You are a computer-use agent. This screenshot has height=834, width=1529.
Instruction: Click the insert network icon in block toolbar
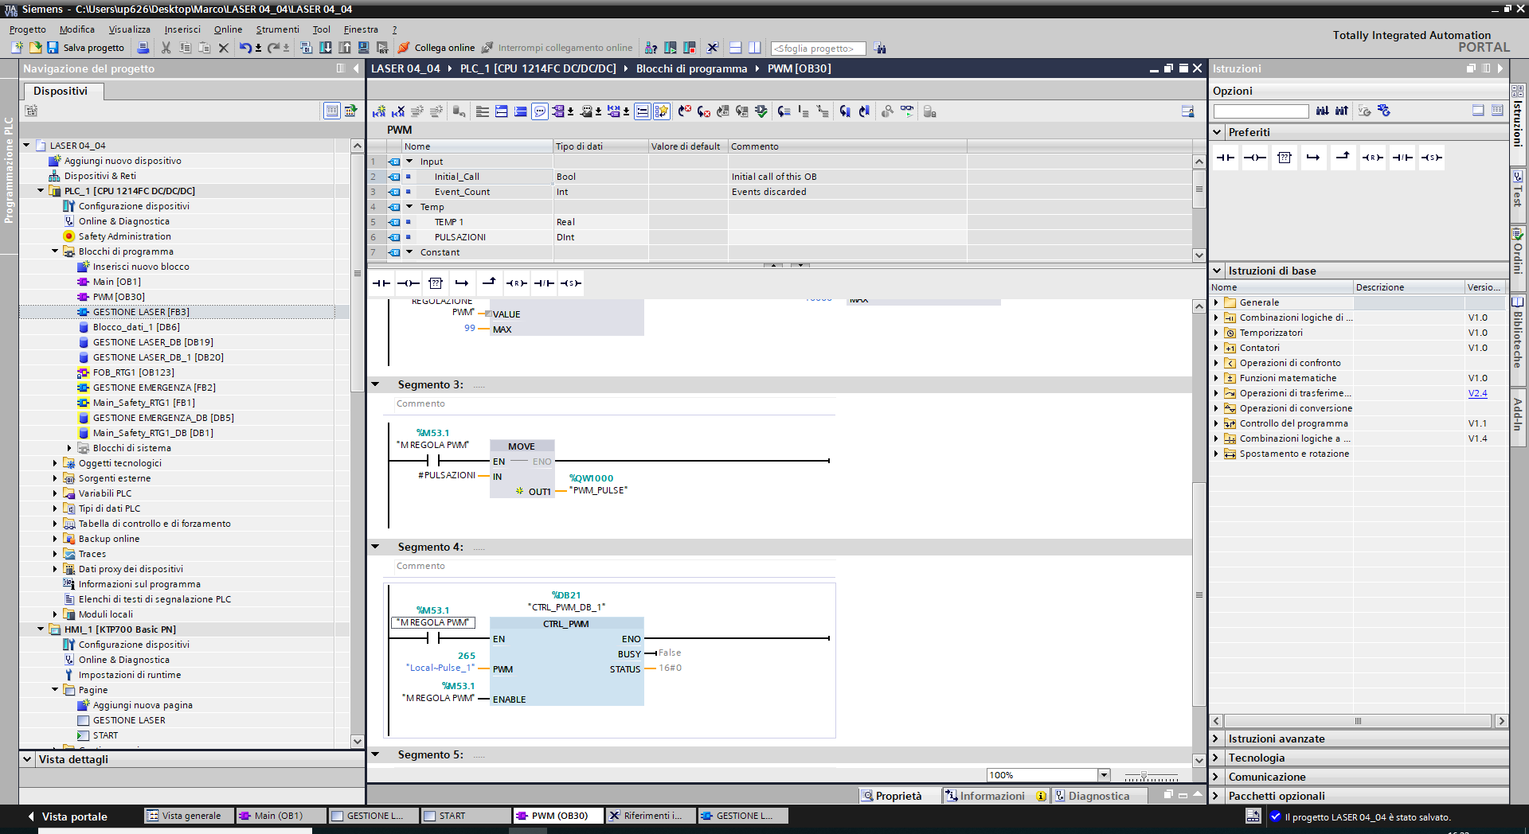(379, 111)
